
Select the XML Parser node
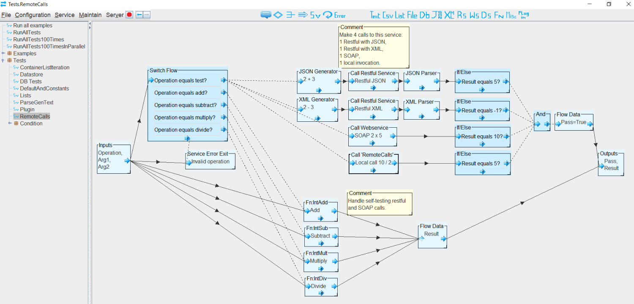[x=421, y=110]
